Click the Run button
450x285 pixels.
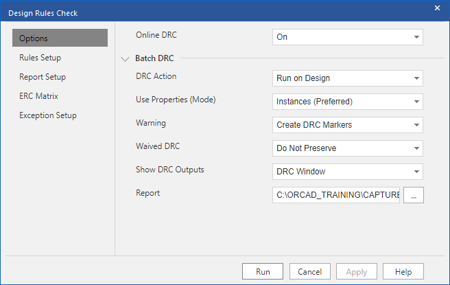coord(263,271)
